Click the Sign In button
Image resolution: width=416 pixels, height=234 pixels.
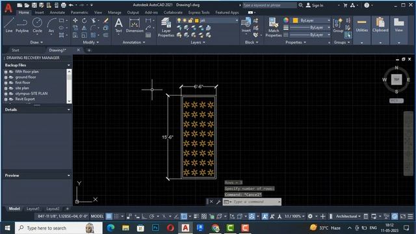coord(315,5)
